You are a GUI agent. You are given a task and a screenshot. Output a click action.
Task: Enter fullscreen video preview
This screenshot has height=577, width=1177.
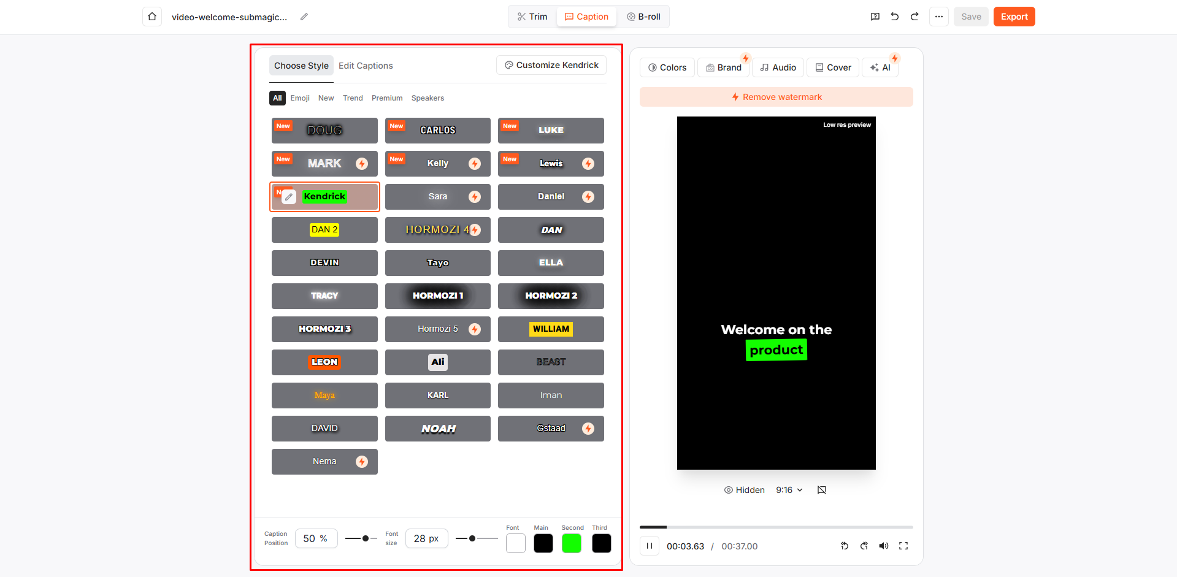tap(903, 546)
